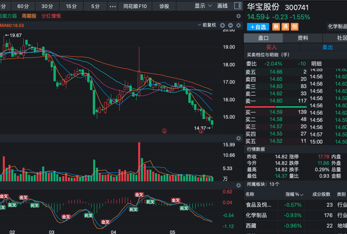
Task: Sort sectors by 涨幅% column
Action: 294,194
